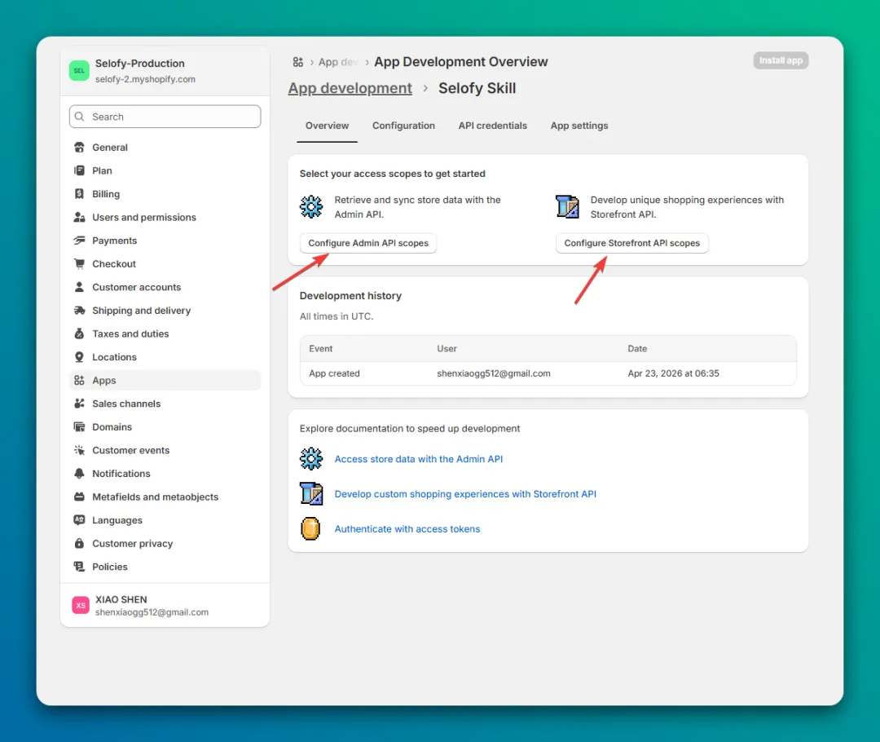Image resolution: width=880 pixels, height=742 pixels.
Task: Click the pink XS user avatar
Action: point(81,606)
